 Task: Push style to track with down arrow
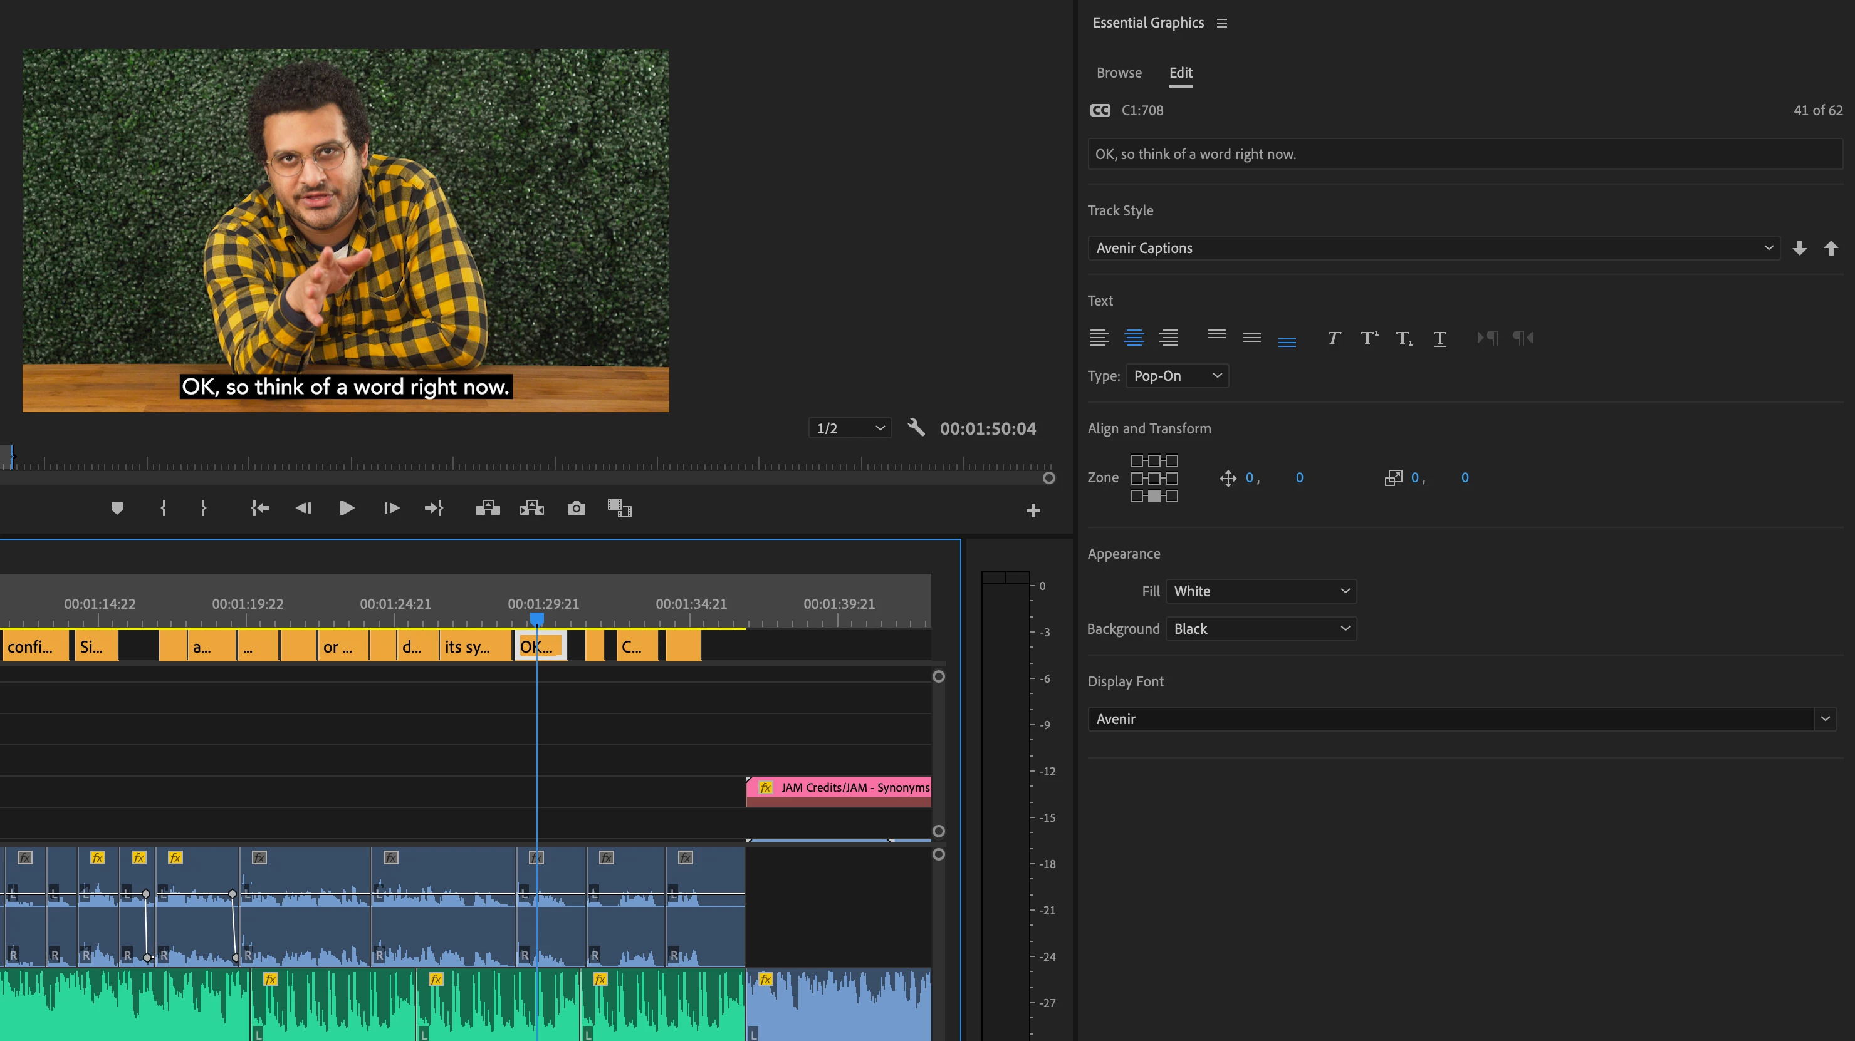1799,249
